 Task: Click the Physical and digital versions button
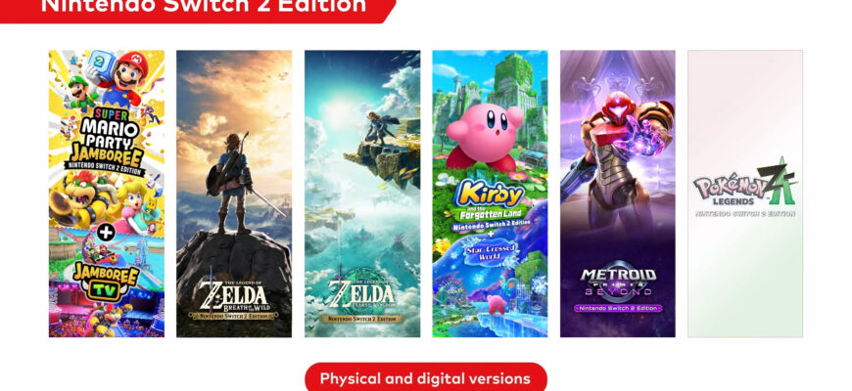[x=425, y=377]
